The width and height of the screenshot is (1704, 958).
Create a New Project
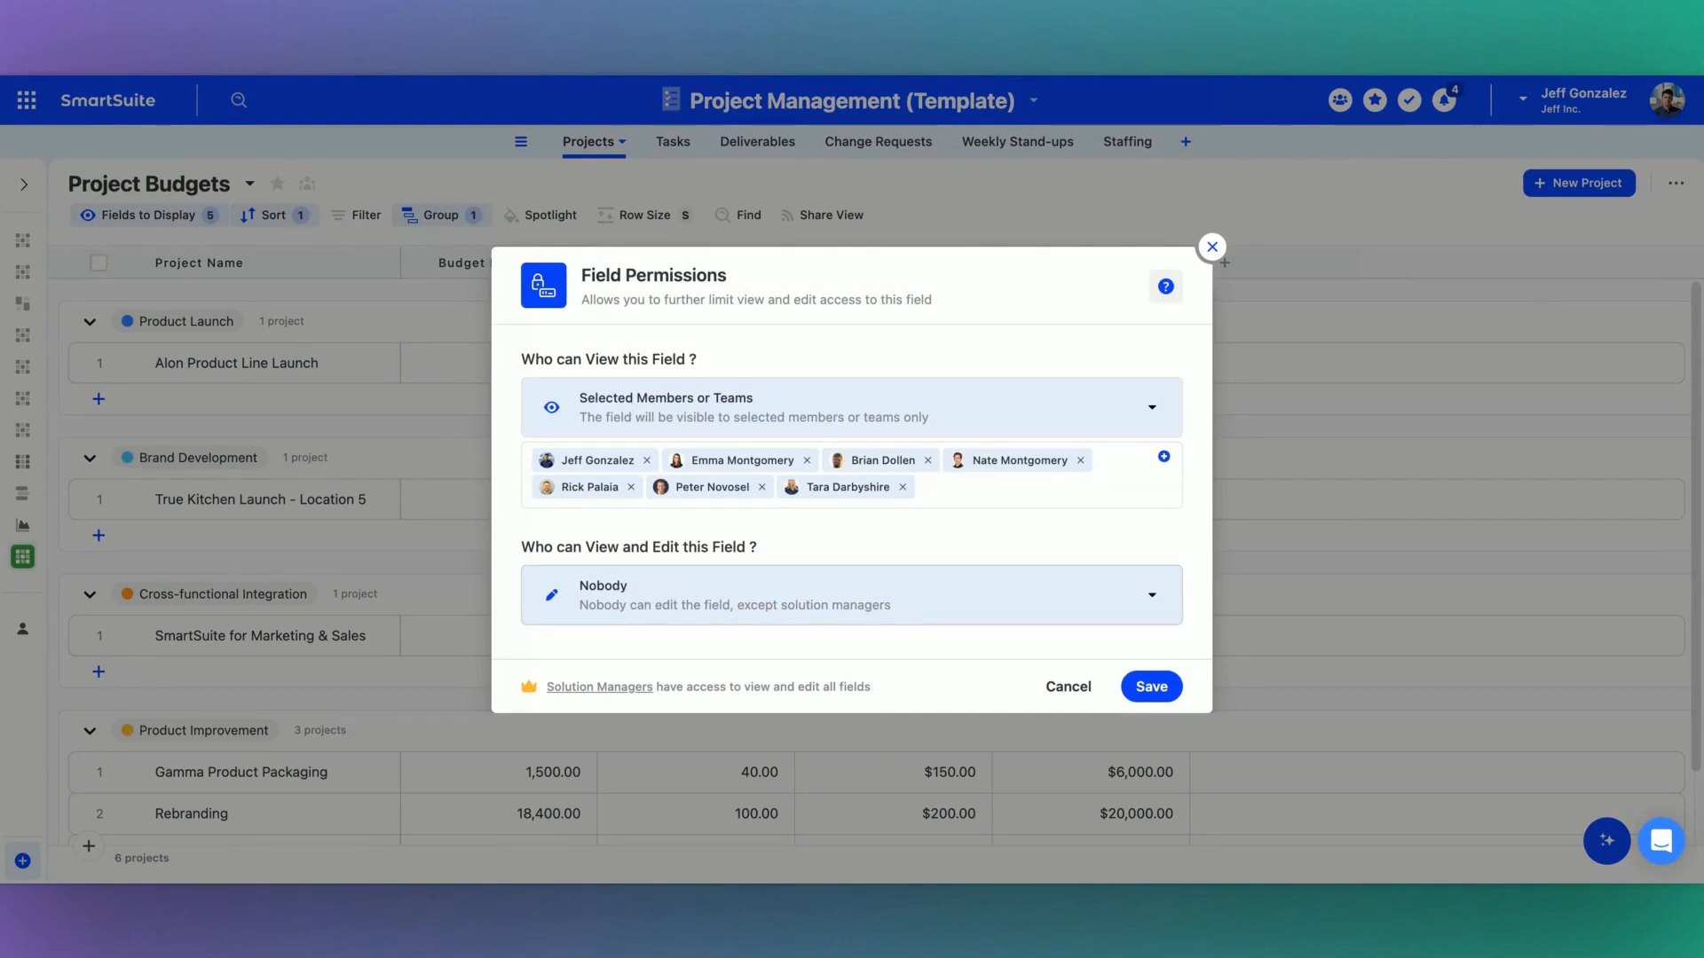[1579, 184]
